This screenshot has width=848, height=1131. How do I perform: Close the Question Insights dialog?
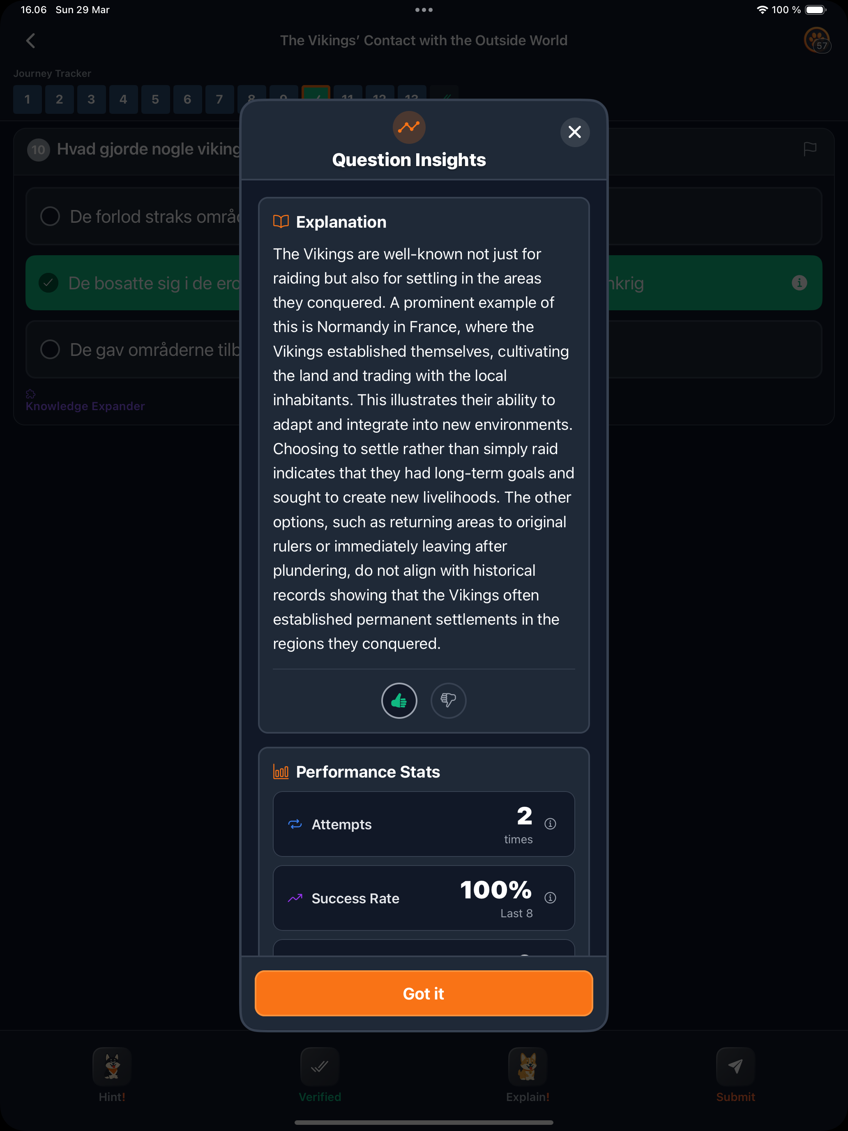pyautogui.click(x=574, y=132)
